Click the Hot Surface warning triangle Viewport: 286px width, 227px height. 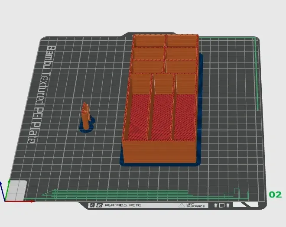click(182, 205)
